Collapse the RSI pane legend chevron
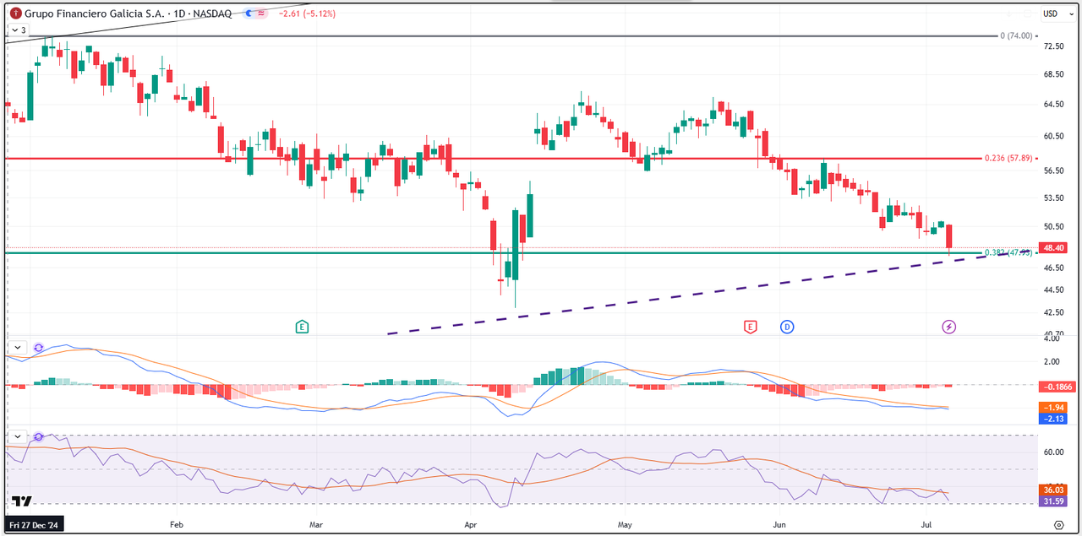The width and height of the screenshot is (1082, 536). click(x=18, y=436)
